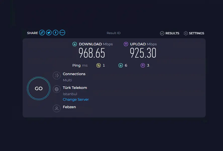Share result via the Twitter icon
Image resolution: width=223 pixels, height=151 pixels.
(49, 33)
